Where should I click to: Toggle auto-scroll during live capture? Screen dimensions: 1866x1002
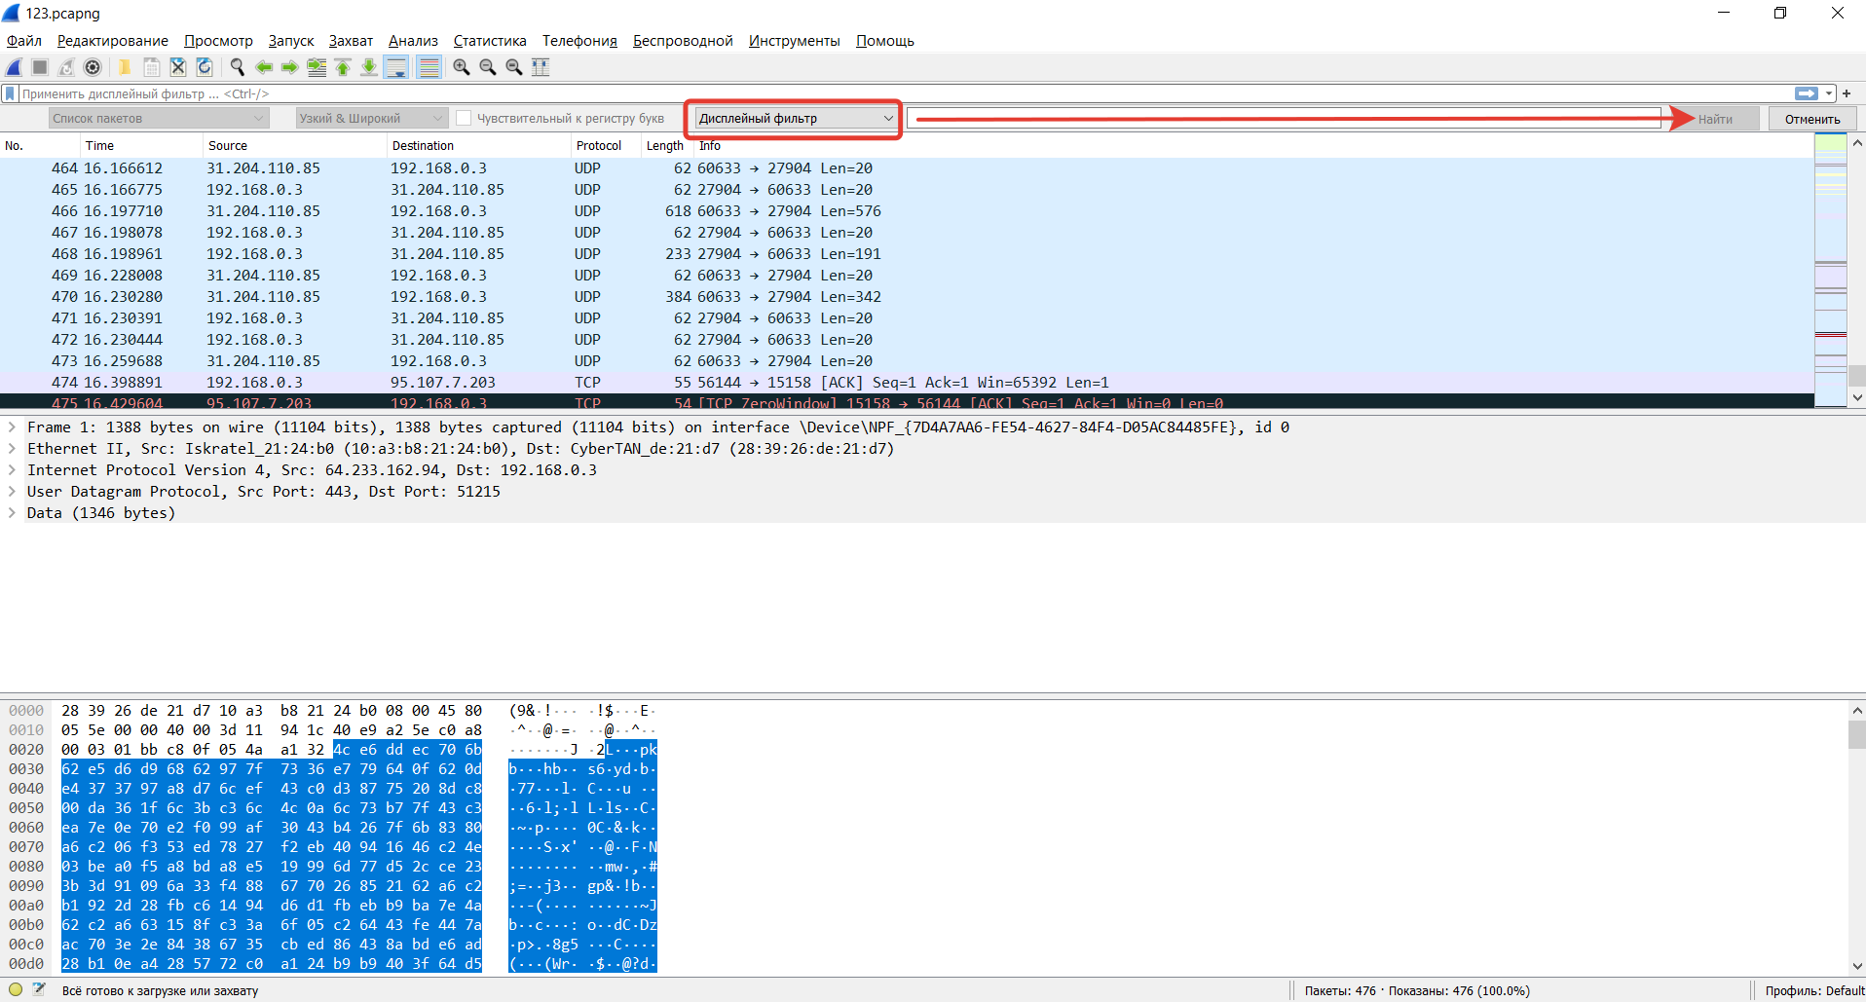[x=395, y=67]
